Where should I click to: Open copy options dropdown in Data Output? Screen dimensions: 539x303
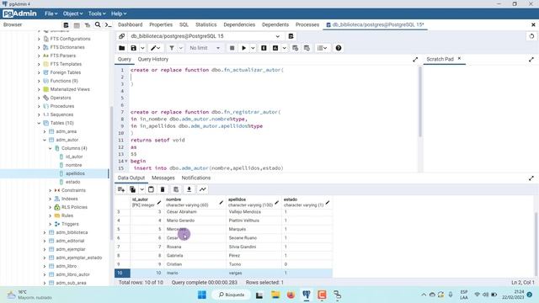[x=141, y=189]
